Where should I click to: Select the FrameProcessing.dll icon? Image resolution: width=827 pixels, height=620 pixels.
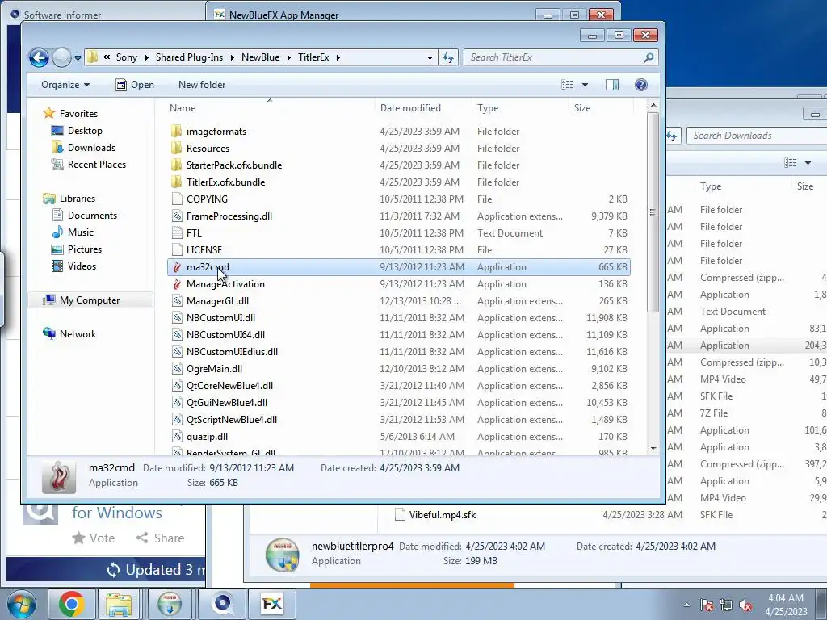point(177,216)
